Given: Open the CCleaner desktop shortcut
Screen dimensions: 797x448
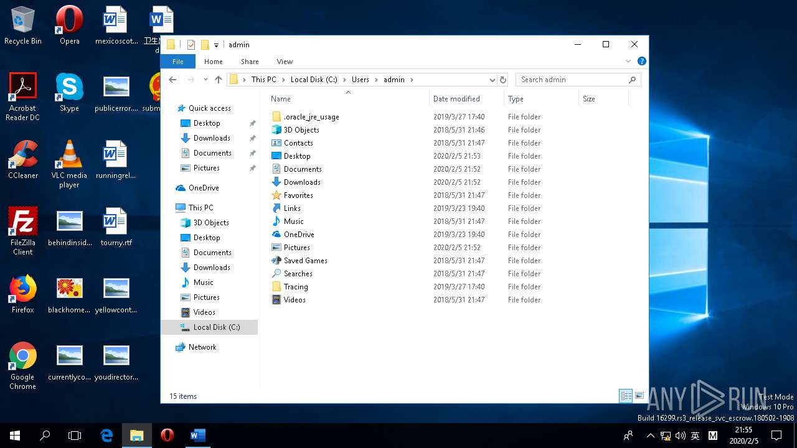Looking at the screenshot, I should coord(23,160).
